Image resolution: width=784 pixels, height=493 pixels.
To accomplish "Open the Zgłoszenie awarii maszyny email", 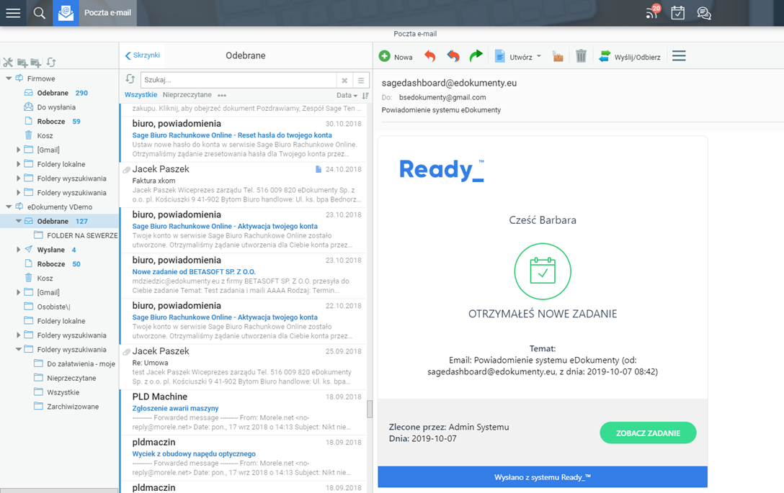I will coord(244,412).
